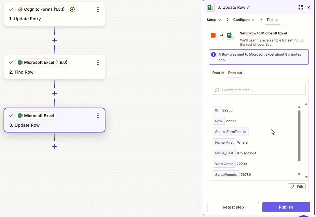Click Retest step button
This screenshot has height=217, width=316.
pos(233,207)
